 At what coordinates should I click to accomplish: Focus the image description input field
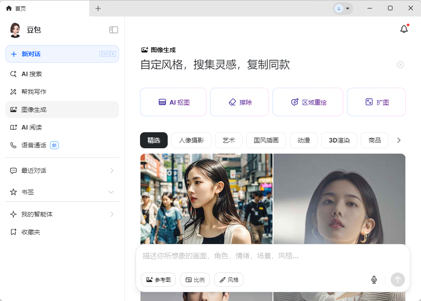point(273,256)
